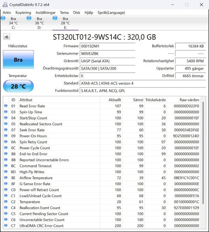Click the Överföringsgränssnitt field SATA/300
The width and height of the screenshot is (209, 232).
(107, 68)
